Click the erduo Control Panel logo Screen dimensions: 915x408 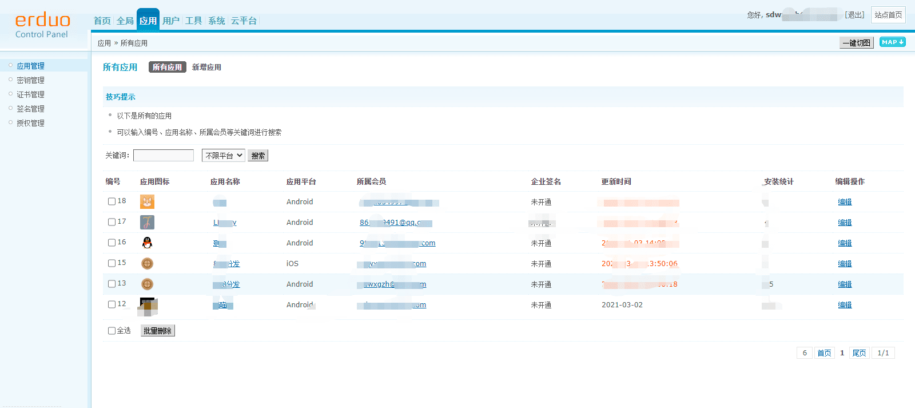pos(42,26)
